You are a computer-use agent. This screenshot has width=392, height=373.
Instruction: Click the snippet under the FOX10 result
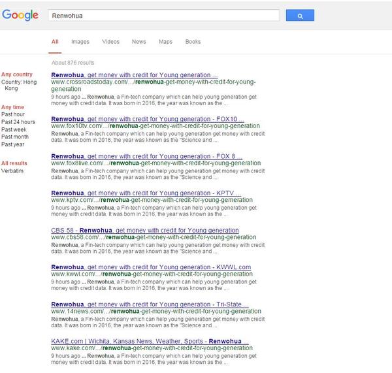157,137
